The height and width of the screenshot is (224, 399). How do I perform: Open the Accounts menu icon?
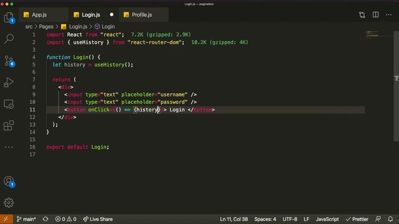tap(9, 182)
